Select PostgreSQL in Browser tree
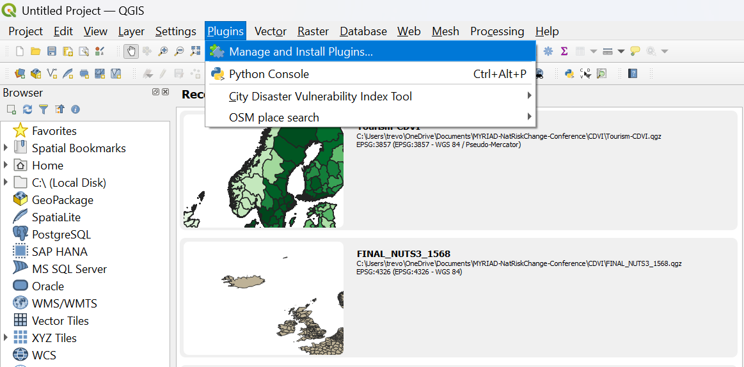The image size is (744, 367). point(61,234)
